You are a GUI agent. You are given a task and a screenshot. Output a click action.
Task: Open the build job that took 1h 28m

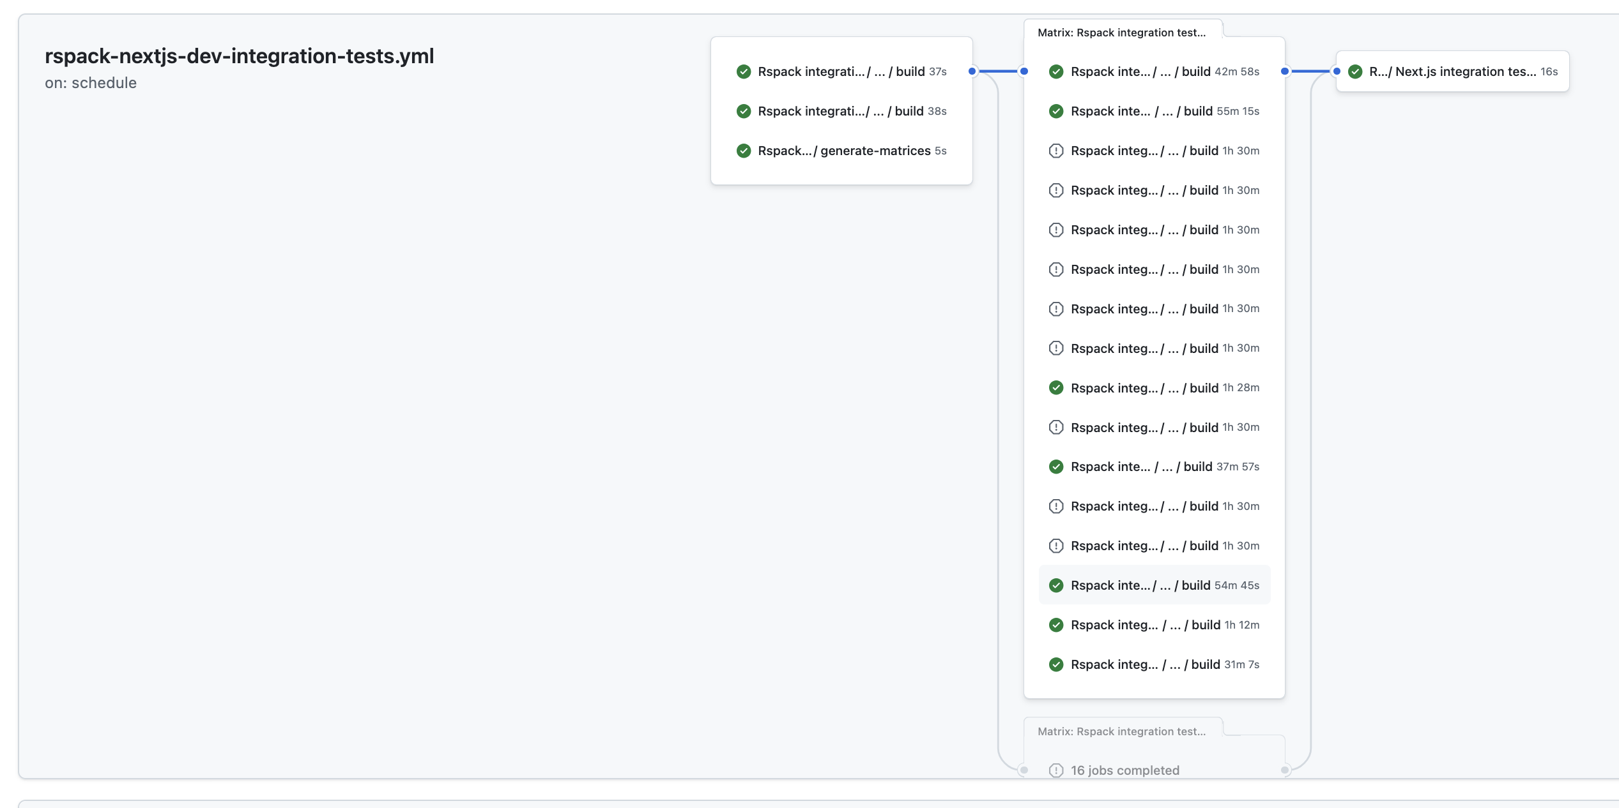tap(1154, 387)
